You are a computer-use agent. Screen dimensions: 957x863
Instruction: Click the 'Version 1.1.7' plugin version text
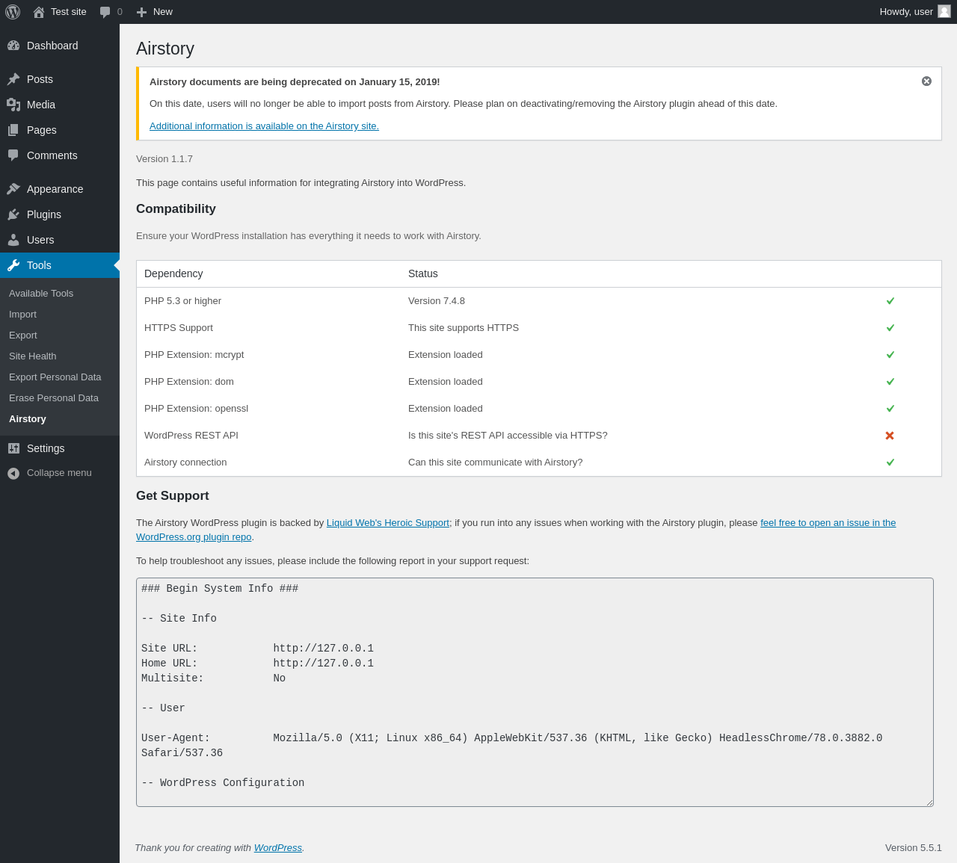[x=164, y=159]
